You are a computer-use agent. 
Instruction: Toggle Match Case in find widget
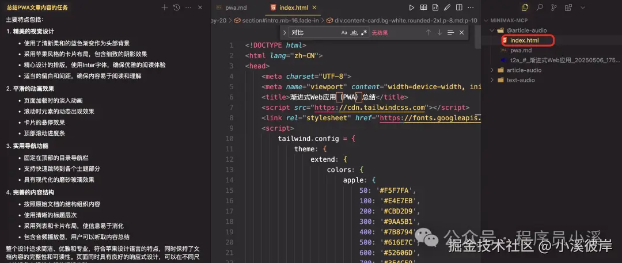(x=344, y=33)
